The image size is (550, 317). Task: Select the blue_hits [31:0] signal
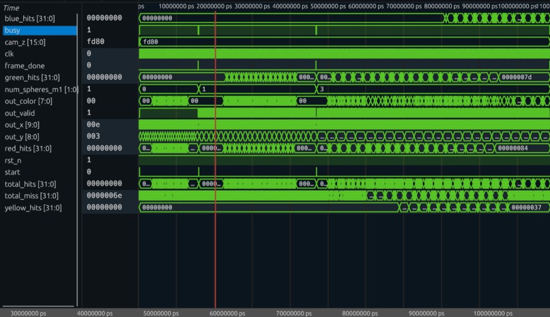pos(30,18)
